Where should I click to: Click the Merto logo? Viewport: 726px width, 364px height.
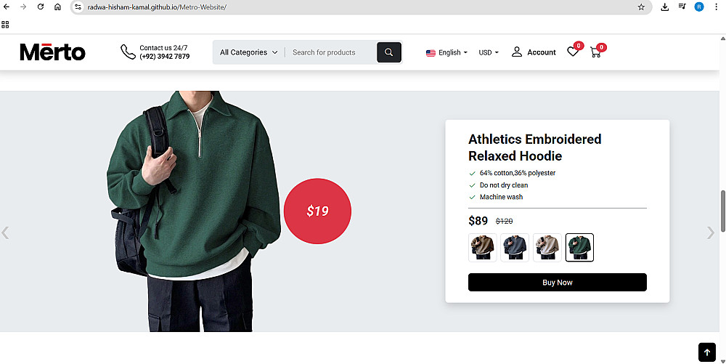(x=52, y=52)
